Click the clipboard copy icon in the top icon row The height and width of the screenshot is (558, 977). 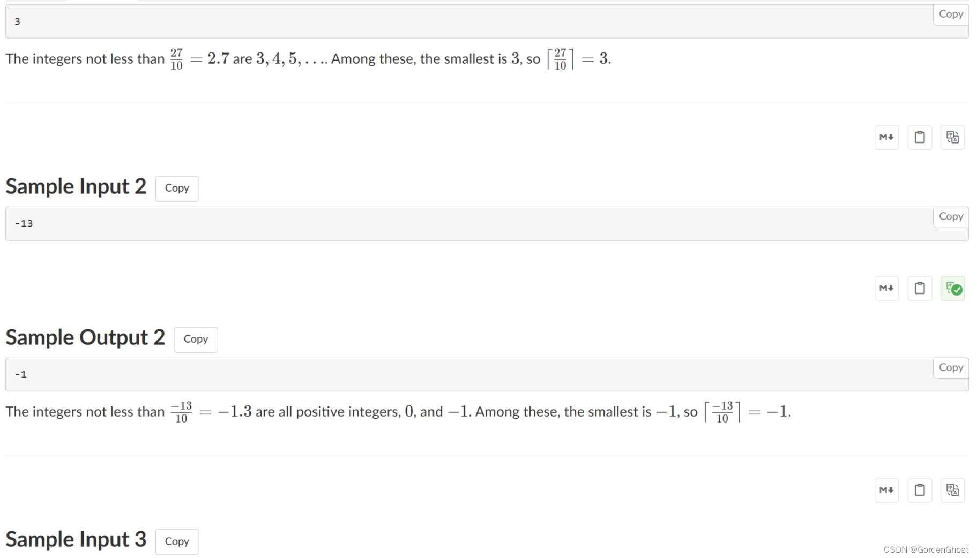(x=920, y=137)
